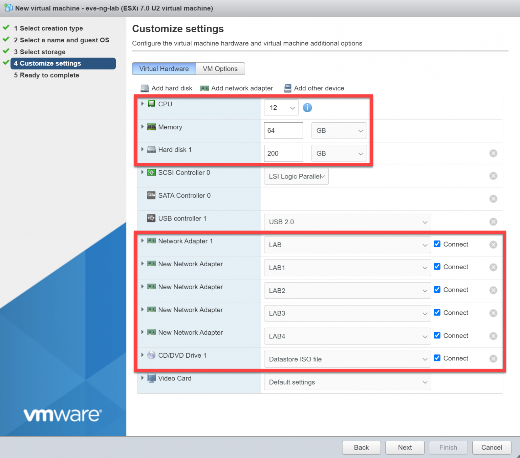Click the Memory module icon

pos(151,127)
